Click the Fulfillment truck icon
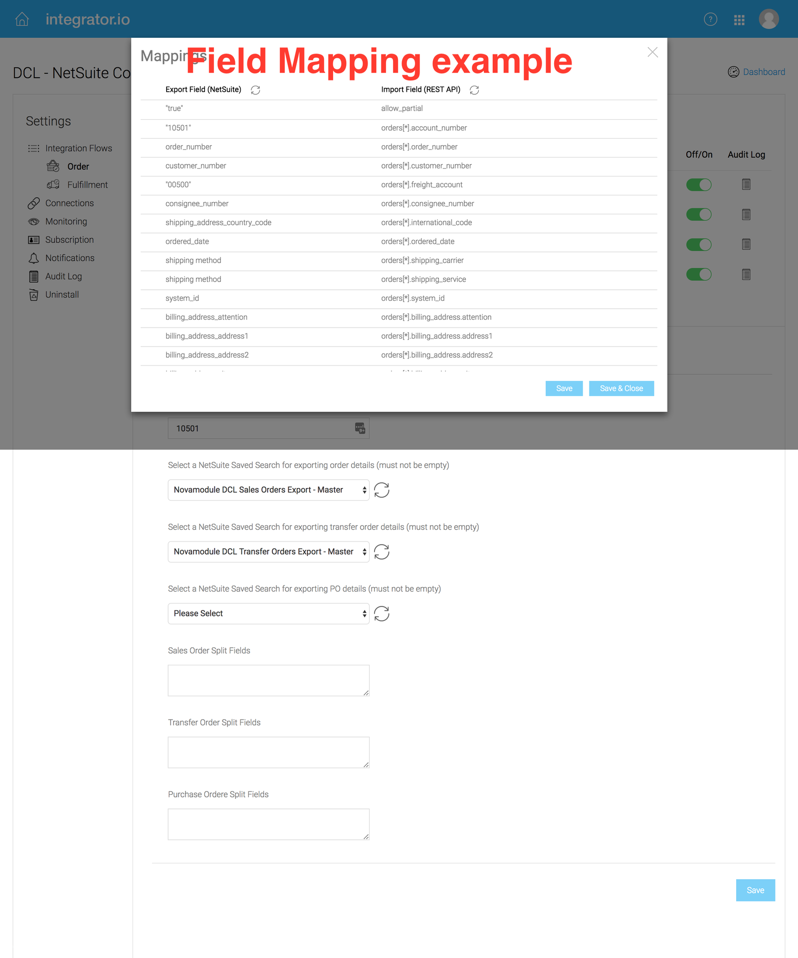798x958 pixels. click(x=53, y=185)
